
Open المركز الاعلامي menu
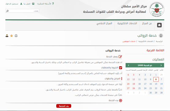(104, 24)
